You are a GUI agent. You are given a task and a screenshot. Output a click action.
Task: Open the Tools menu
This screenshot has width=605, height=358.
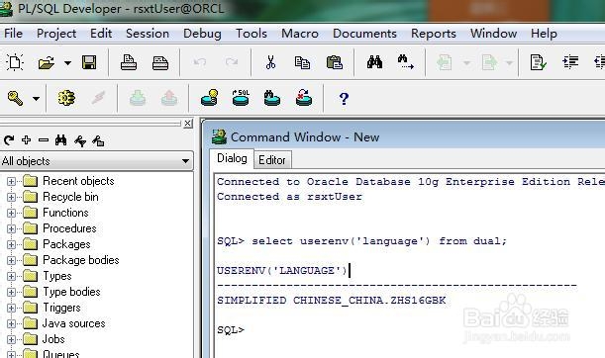[x=252, y=34]
